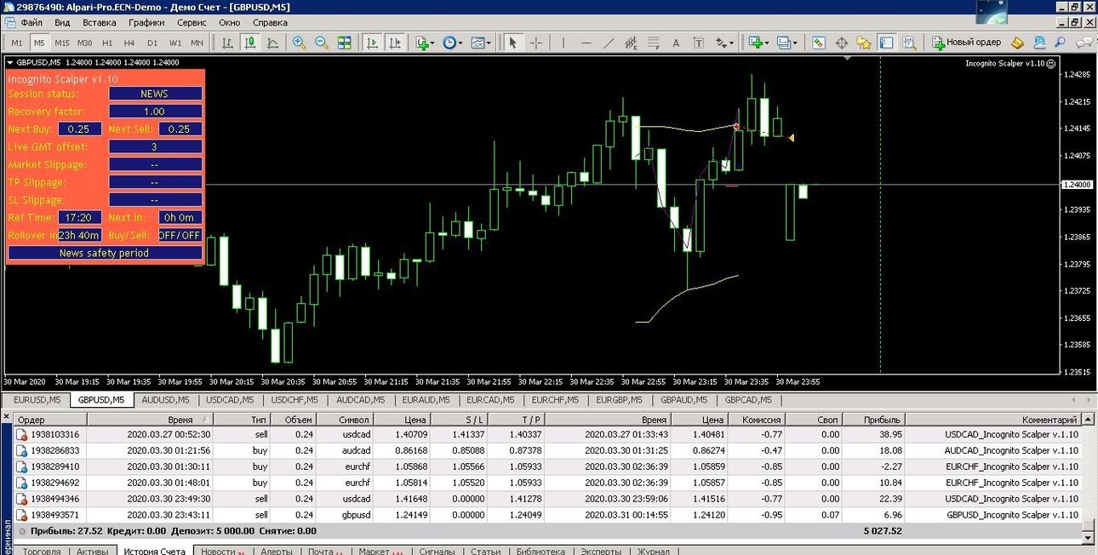
Task: Open the Strategy Tester
Action: (909, 43)
